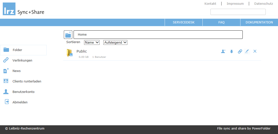Log out via Abmelden

pyautogui.click(x=20, y=102)
